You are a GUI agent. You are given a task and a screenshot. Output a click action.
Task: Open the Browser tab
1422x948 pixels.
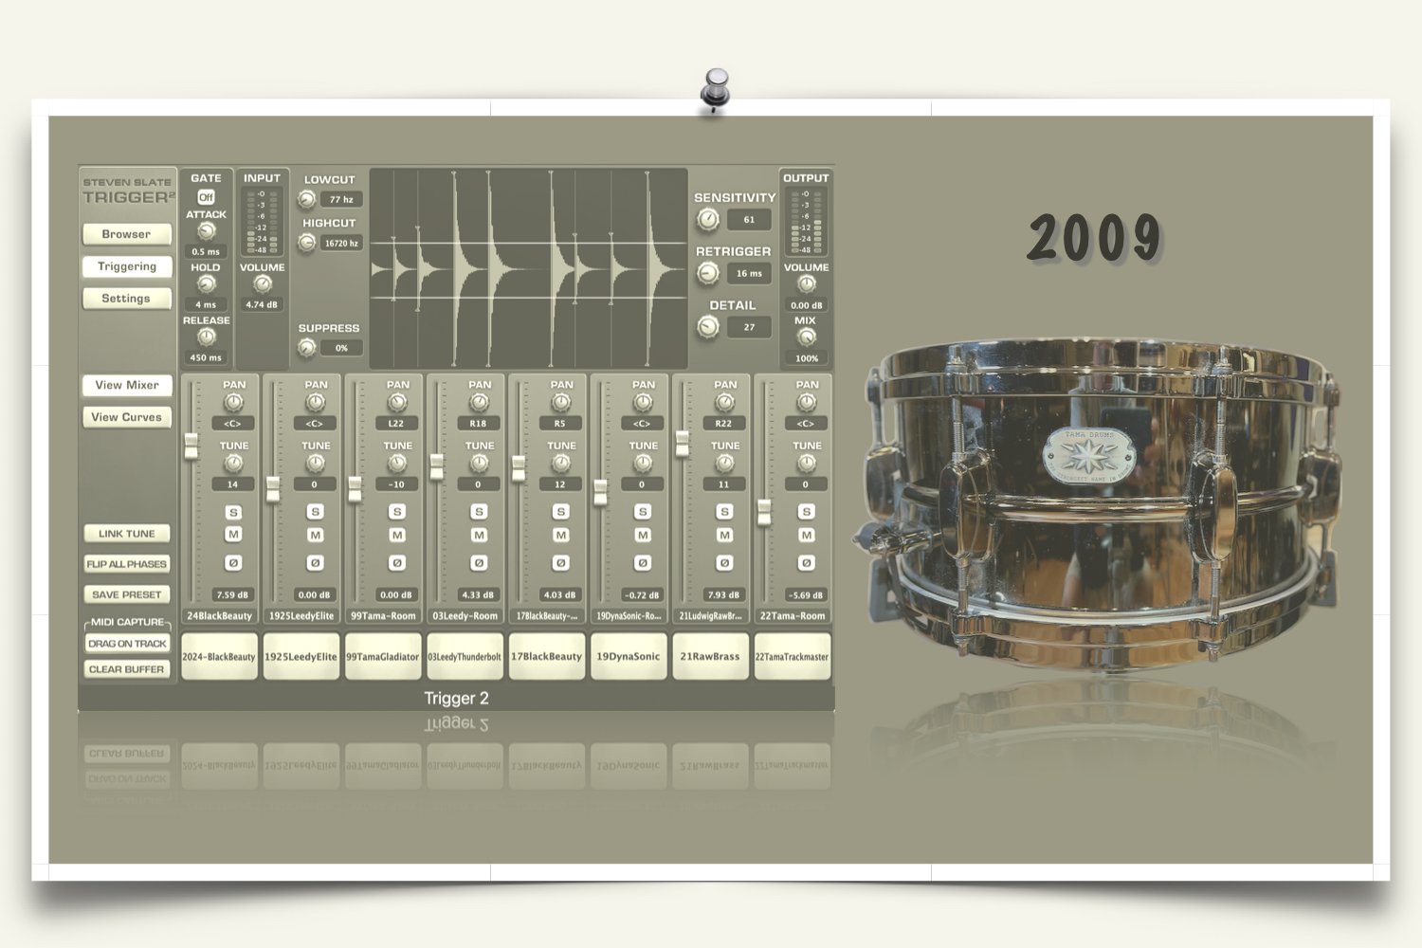click(127, 234)
